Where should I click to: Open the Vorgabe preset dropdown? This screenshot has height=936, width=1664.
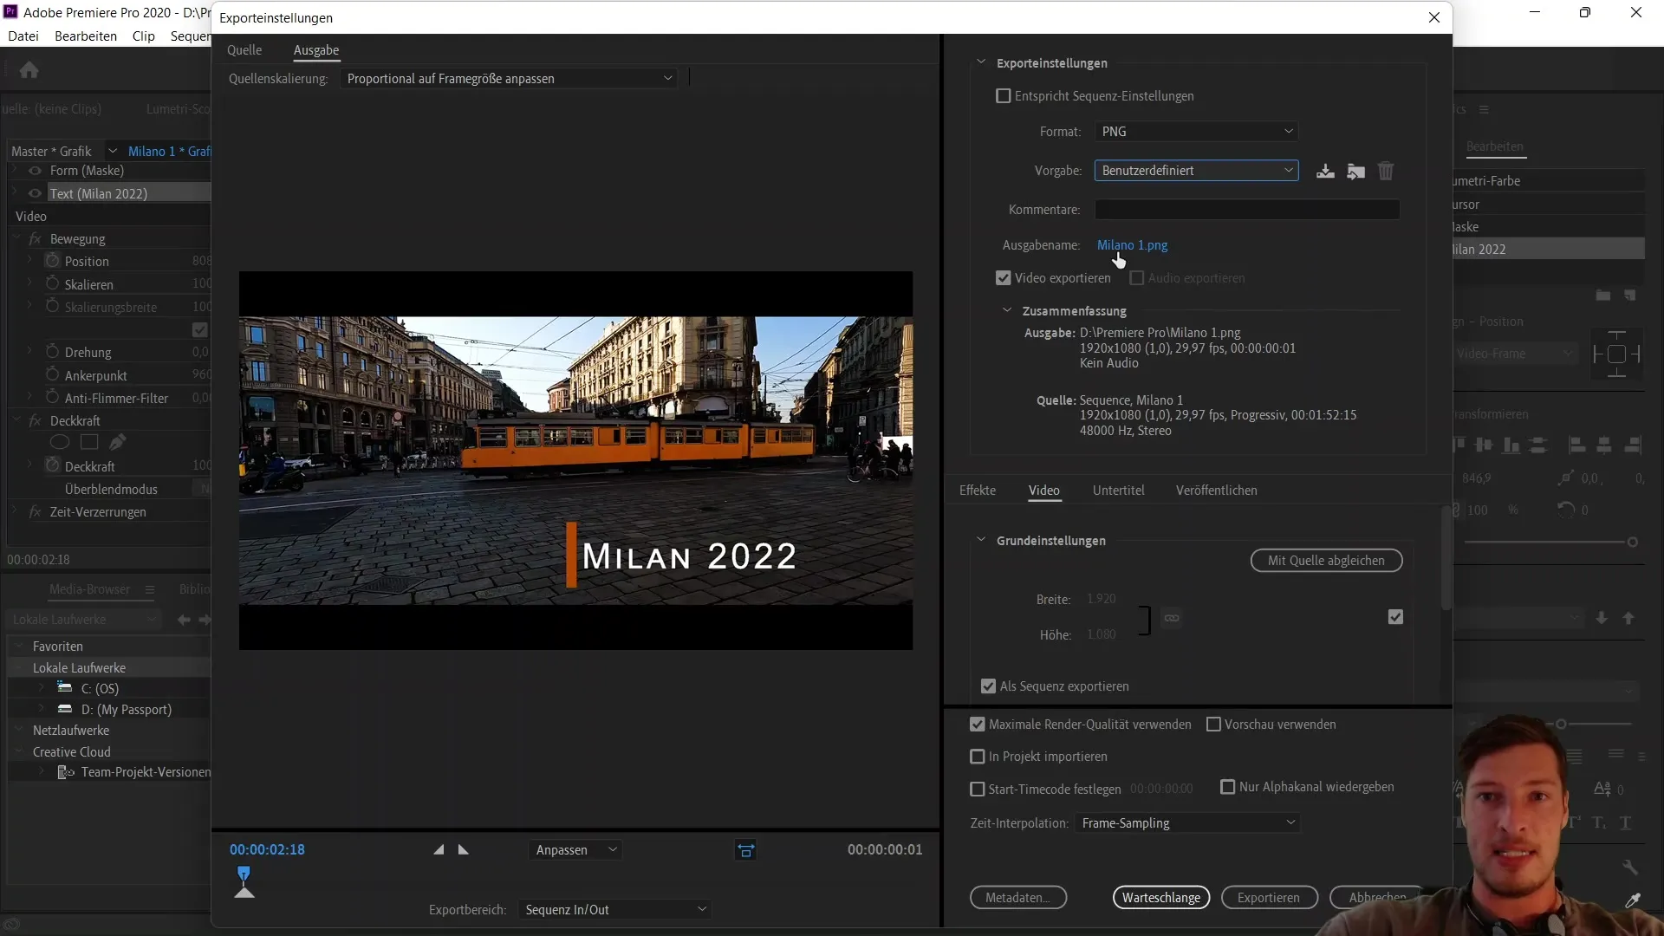[x=1193, y=170]
